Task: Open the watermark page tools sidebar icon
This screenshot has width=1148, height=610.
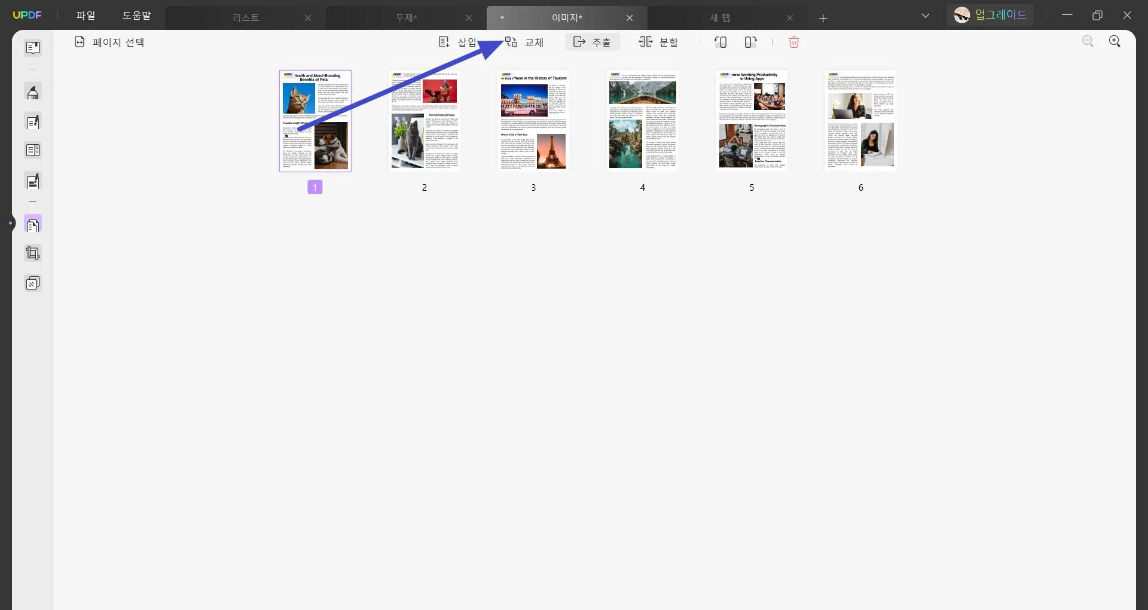Action: click(x=33, y=283)
